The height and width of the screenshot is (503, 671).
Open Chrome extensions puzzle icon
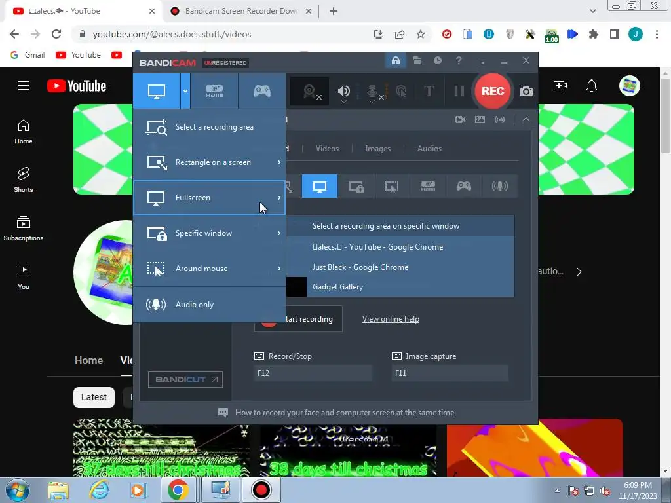tap(593, 34)
